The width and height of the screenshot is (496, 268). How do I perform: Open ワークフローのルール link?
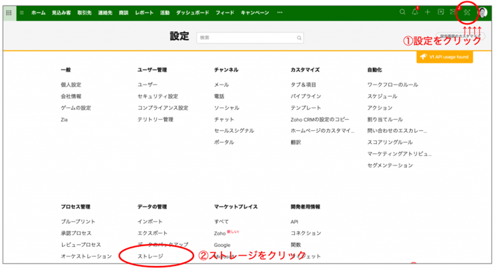pyautogui.click(x=392, y=85)
